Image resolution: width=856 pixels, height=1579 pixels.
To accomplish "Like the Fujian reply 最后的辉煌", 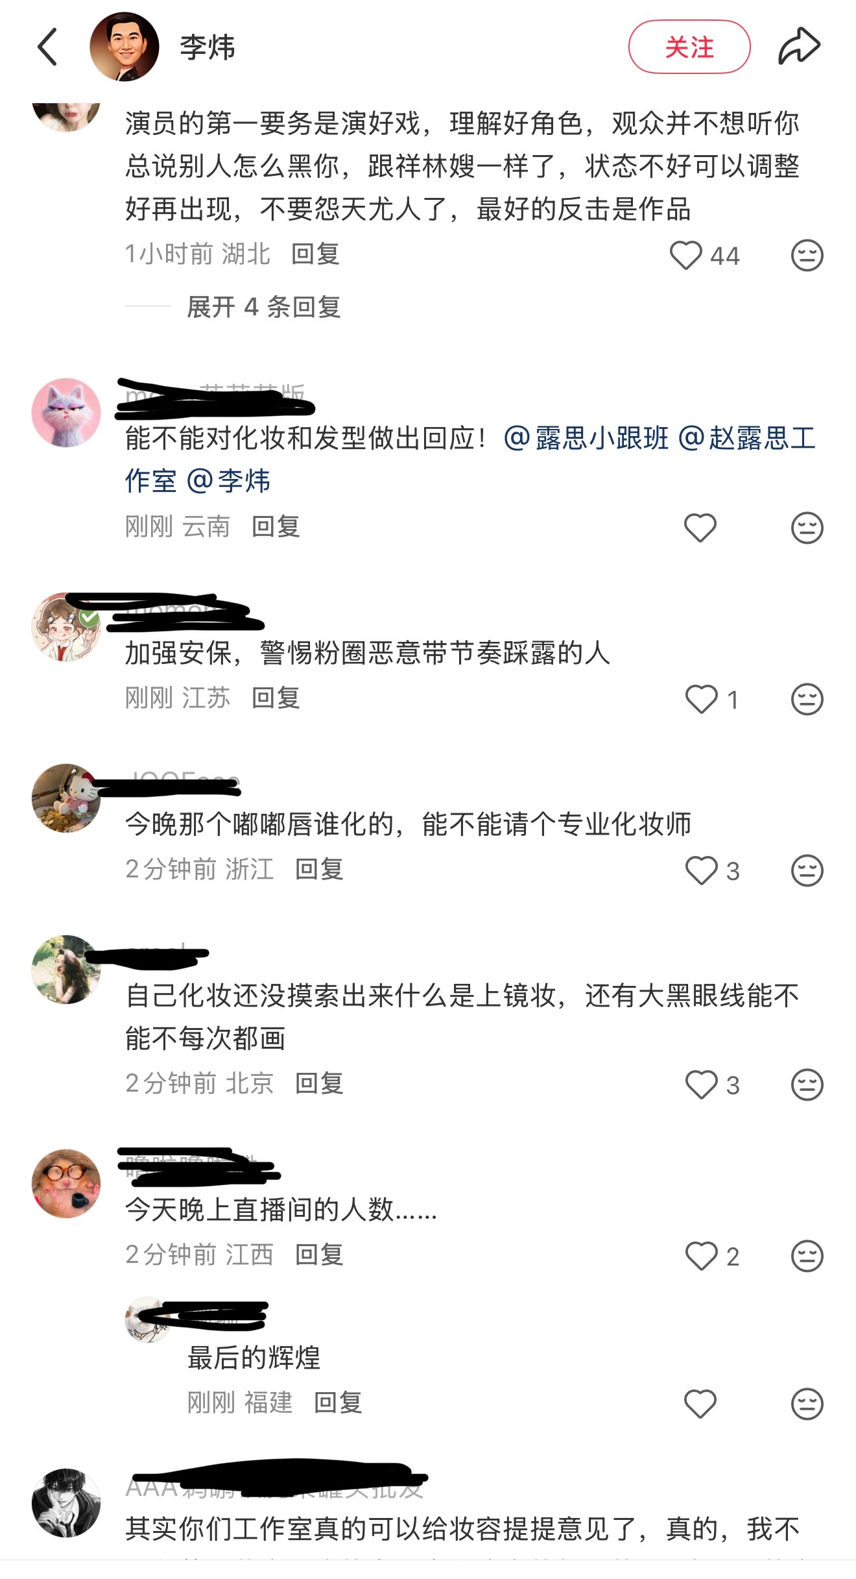I will pos(700,1404).
